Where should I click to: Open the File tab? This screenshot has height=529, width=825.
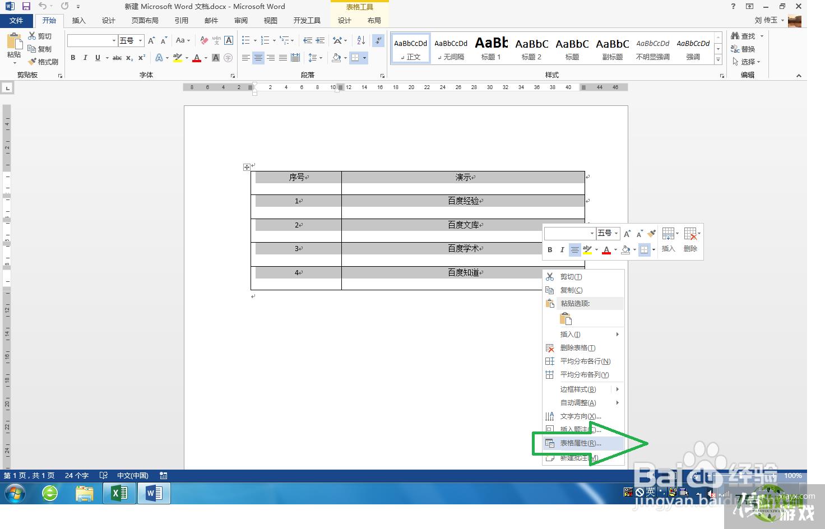(x=16, y=20)
